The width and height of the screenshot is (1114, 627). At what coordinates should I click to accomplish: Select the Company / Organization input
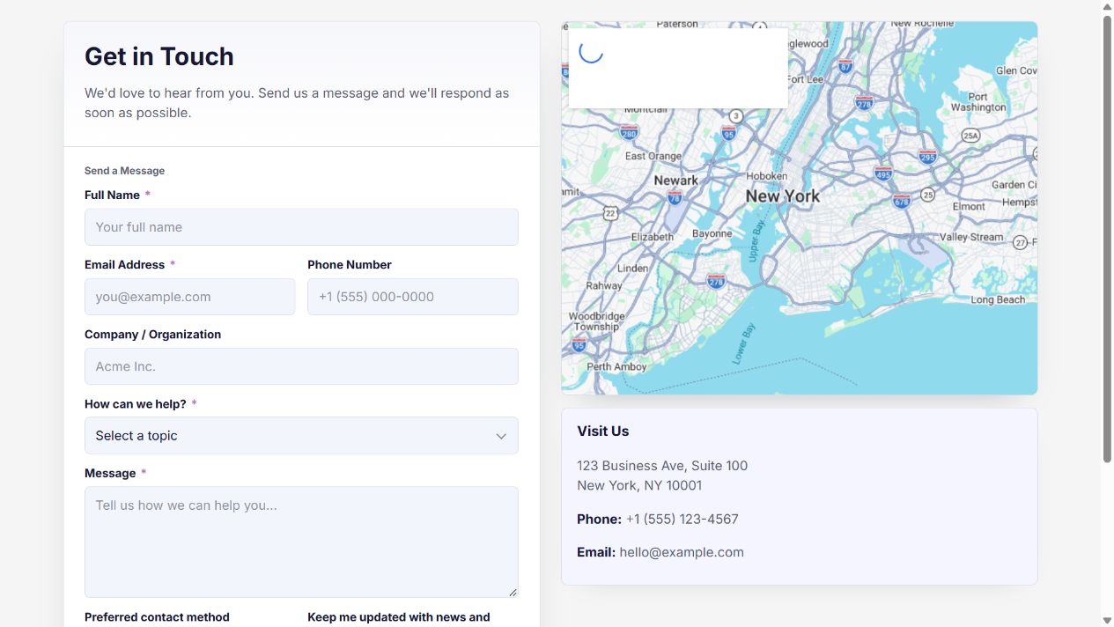click(x=301, y=366)
